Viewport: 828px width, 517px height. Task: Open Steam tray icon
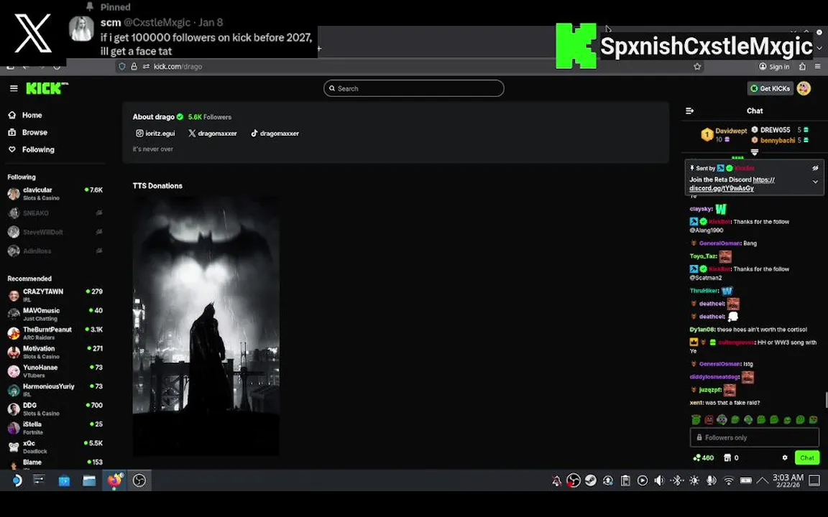(x=590, y=480)
